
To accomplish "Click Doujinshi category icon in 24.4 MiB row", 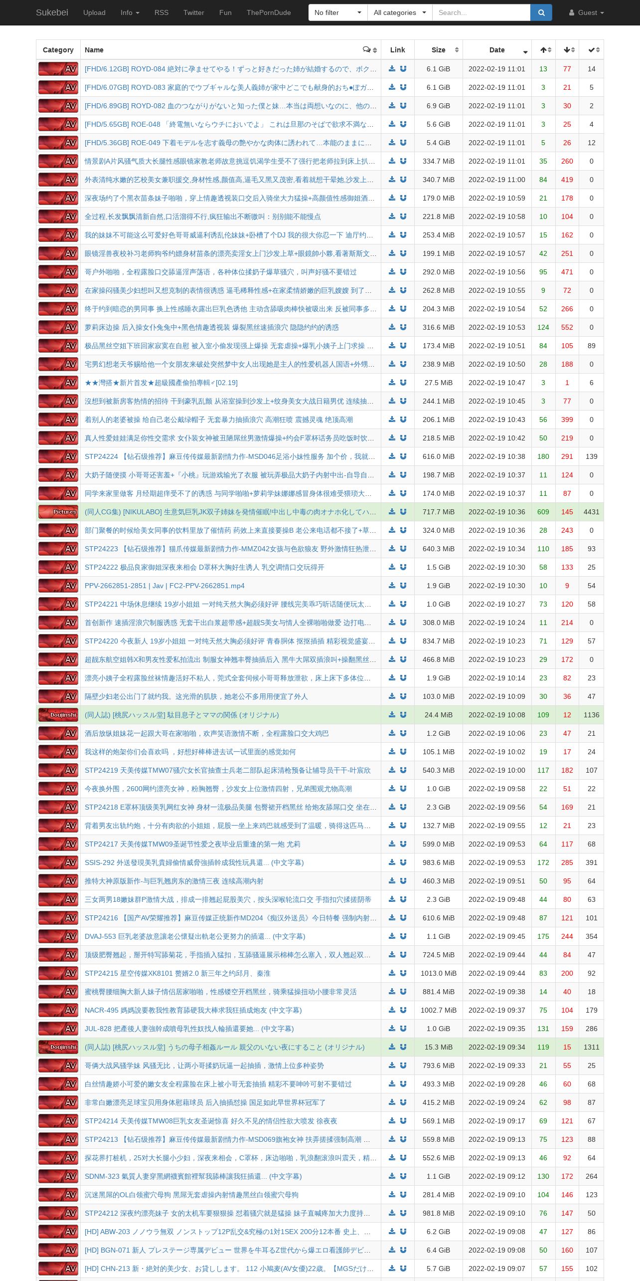I will click(x=58, y=715).
